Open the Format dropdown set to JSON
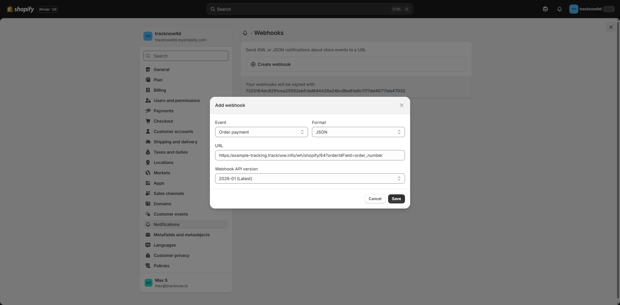Screen dimensions: 620x305 click(x=358, y=132)
